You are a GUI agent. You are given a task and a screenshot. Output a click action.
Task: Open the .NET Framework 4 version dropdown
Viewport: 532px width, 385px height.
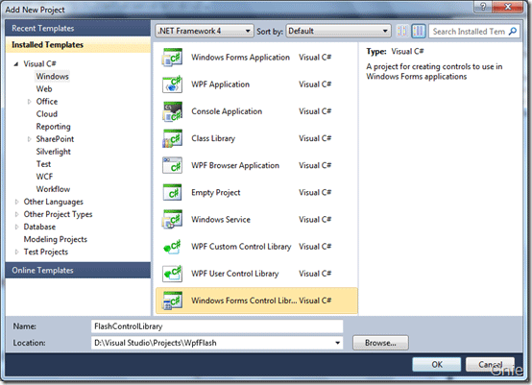coord(205,31)
